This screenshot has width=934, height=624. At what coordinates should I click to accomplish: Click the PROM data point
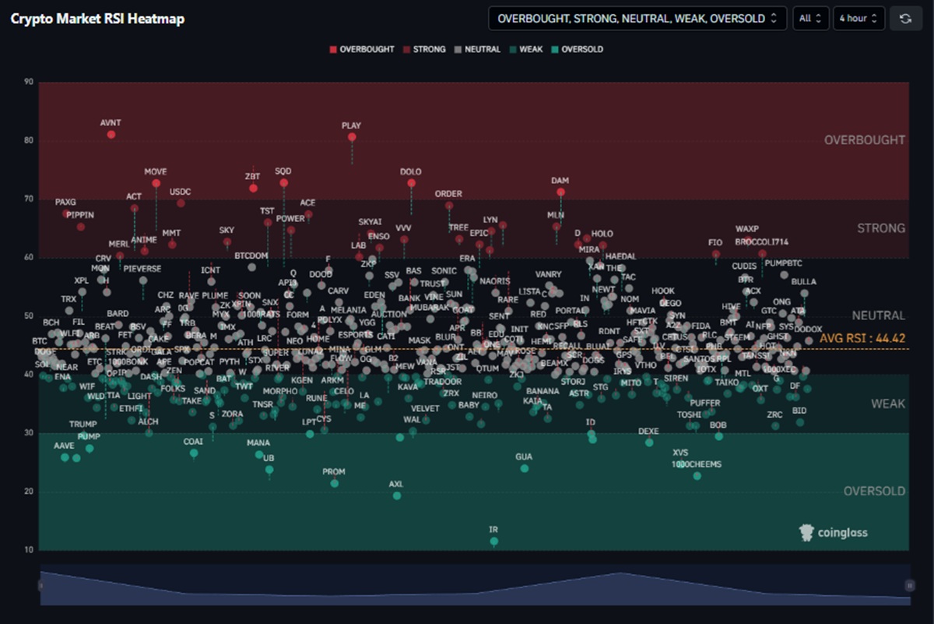pyautogui.click(x=334, y=483)
